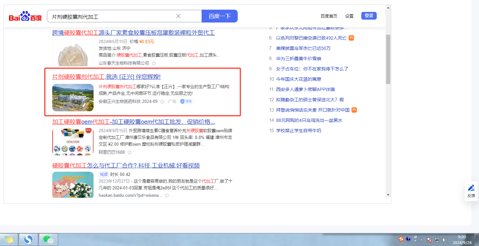Click the 登录 login button

click(x=369, y=16)
